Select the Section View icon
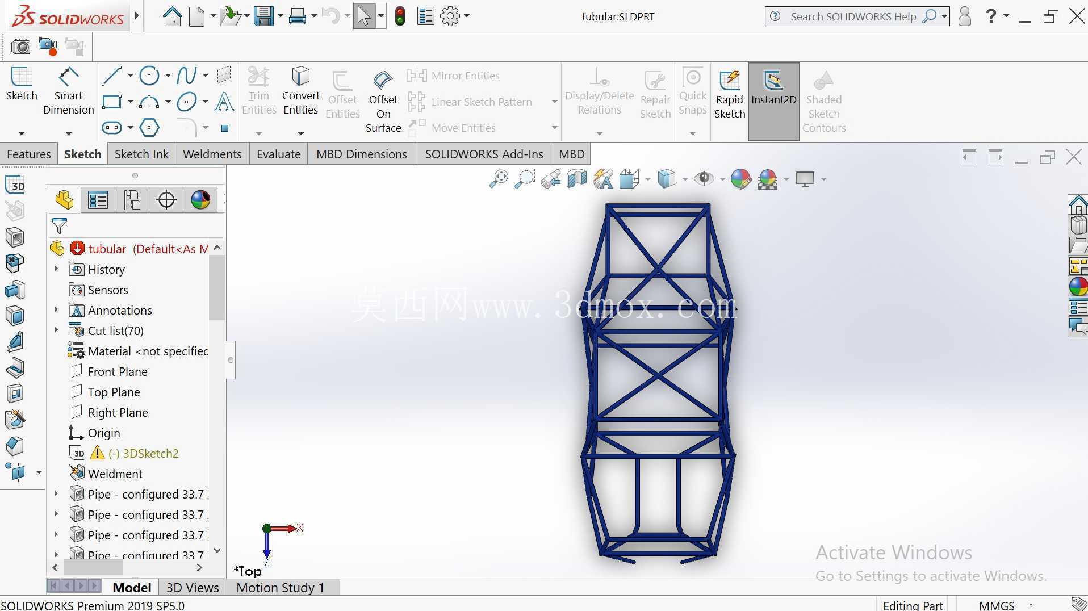Screen dimensions: 1088x611 pos(576,179)
